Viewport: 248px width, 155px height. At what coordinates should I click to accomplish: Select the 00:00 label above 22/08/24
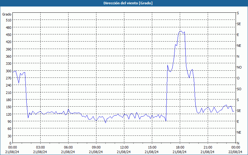[236, 148]
